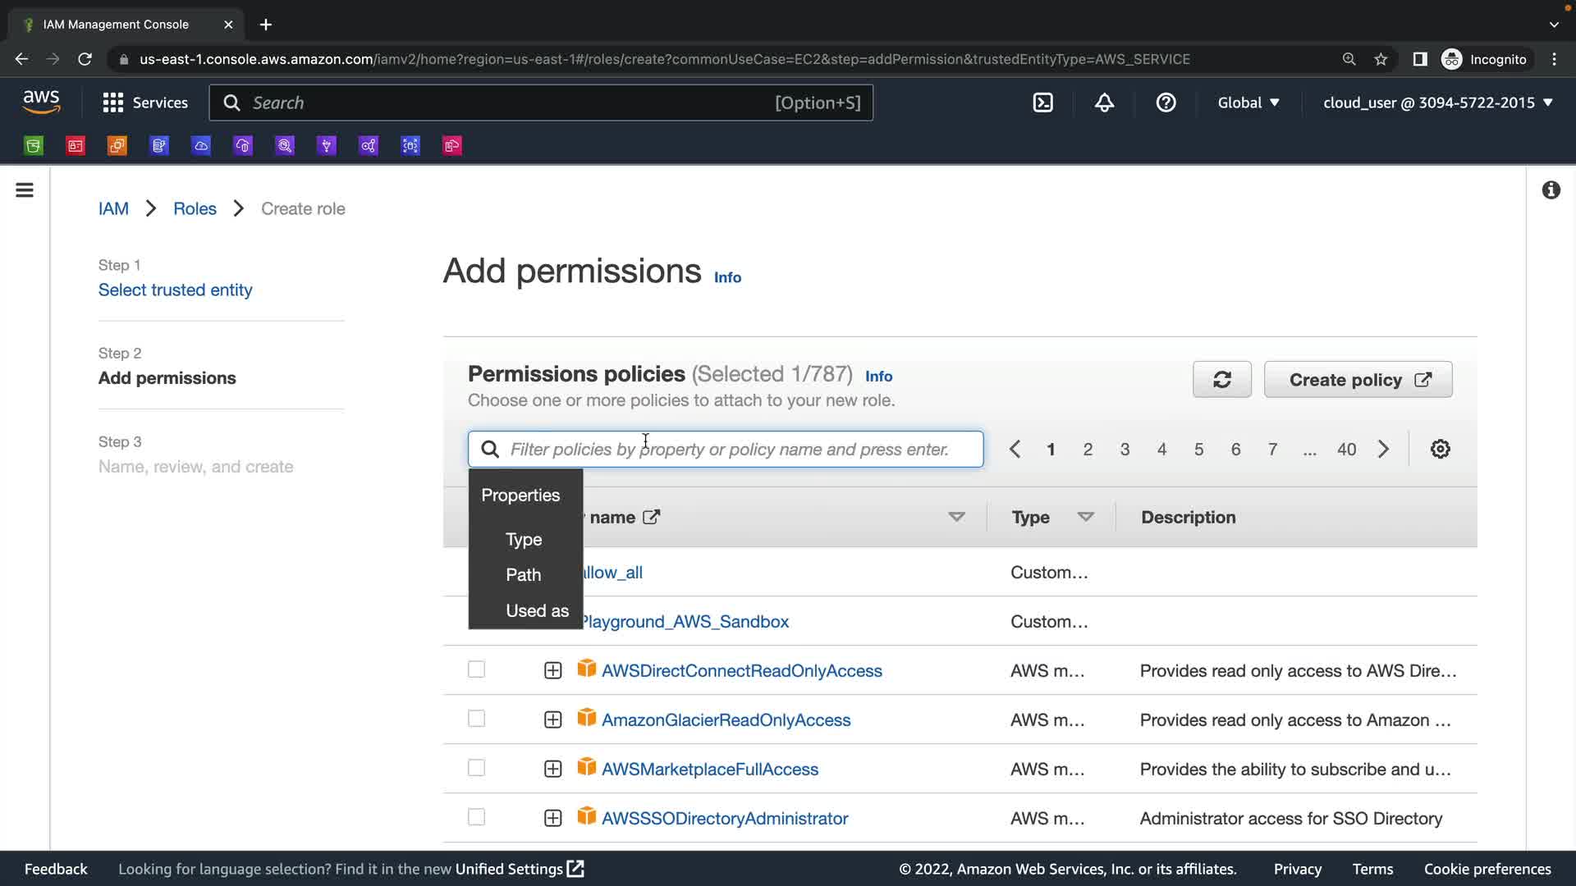Open the Global region dropdown
The image size is (1576, 886).
pos(1248,103)
